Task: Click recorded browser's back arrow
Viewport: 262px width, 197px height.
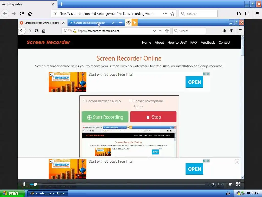Action: tap(22, 31)
